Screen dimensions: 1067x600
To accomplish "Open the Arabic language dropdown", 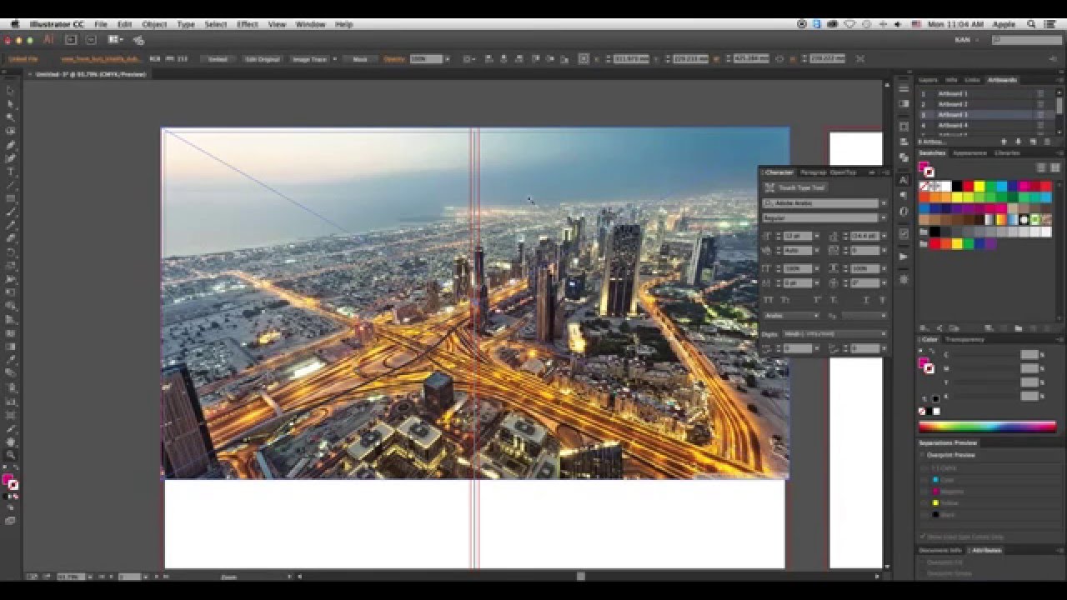I will (792, 316).
